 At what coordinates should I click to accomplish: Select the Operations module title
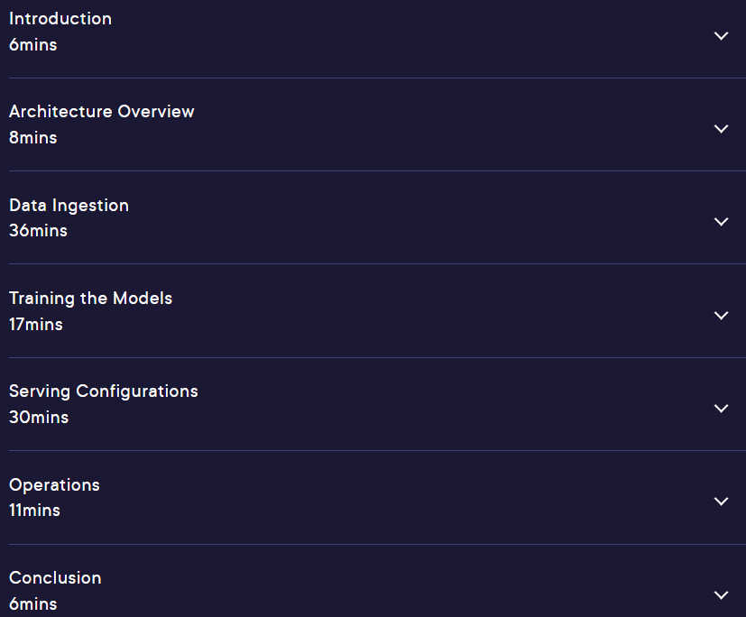54,485
